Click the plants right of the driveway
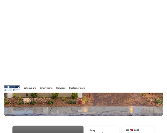 click(x=158, y=101)
